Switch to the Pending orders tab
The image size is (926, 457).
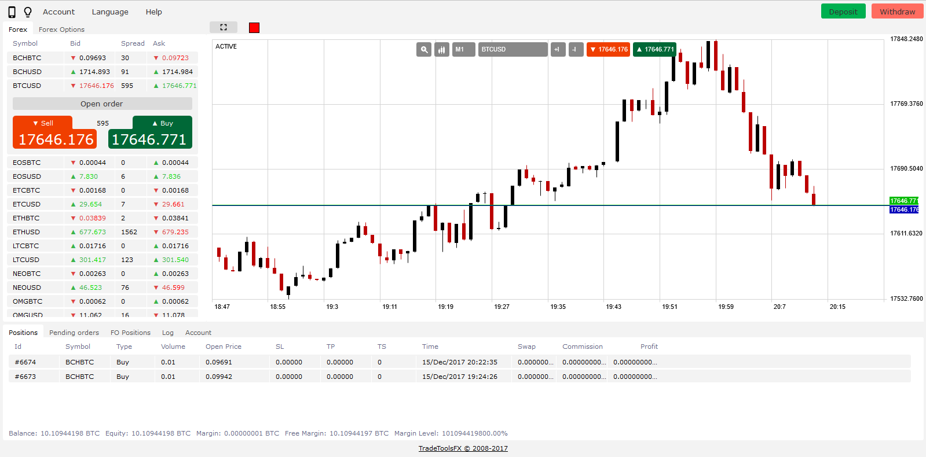point(74,333)
